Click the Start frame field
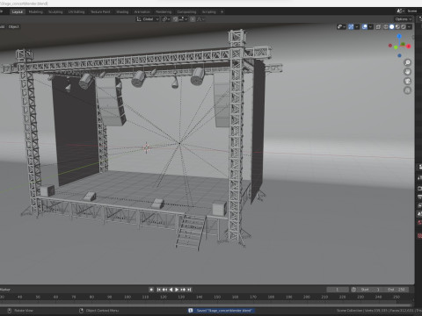This screenshot has width=422, height=316. pos(370,290)
